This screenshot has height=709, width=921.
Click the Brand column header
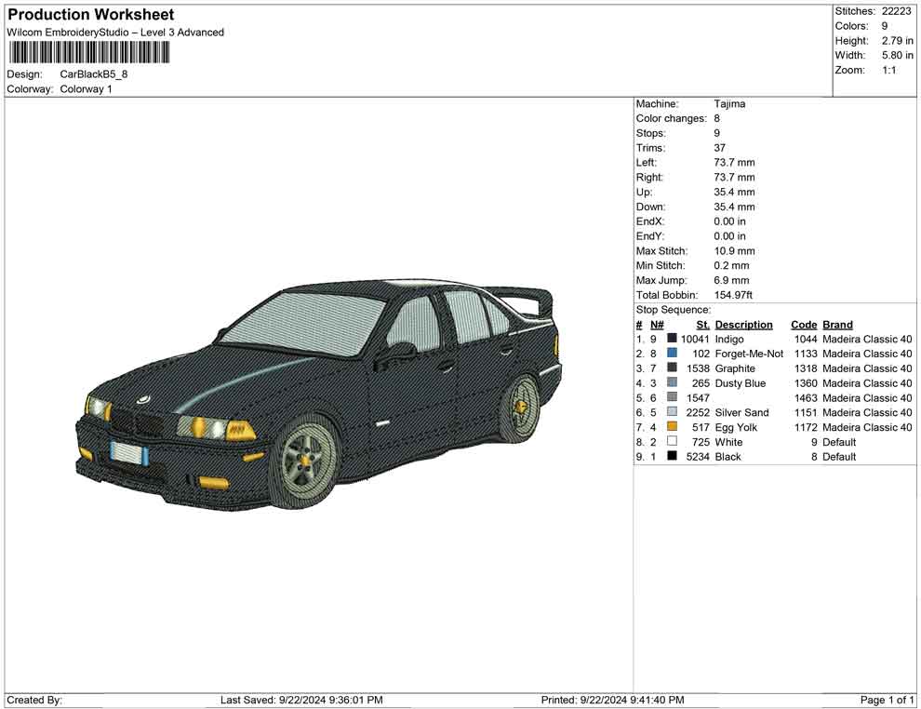coord(837,325)
